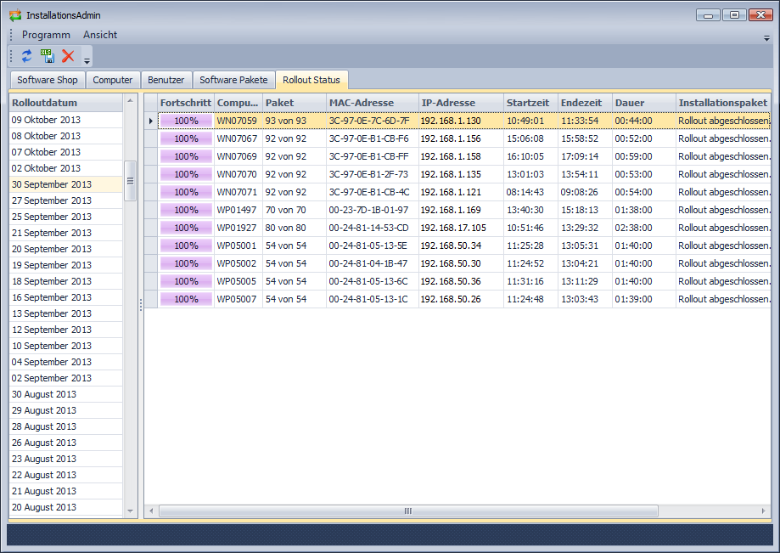Open the Software Pakete tab

click(x=233, y=80)
